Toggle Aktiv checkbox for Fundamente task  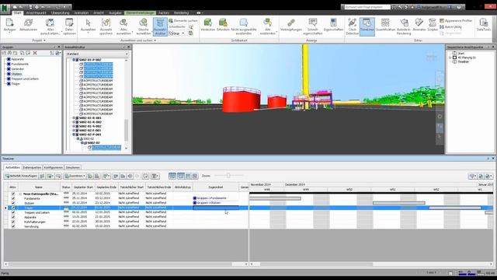[x=13, y=198]
